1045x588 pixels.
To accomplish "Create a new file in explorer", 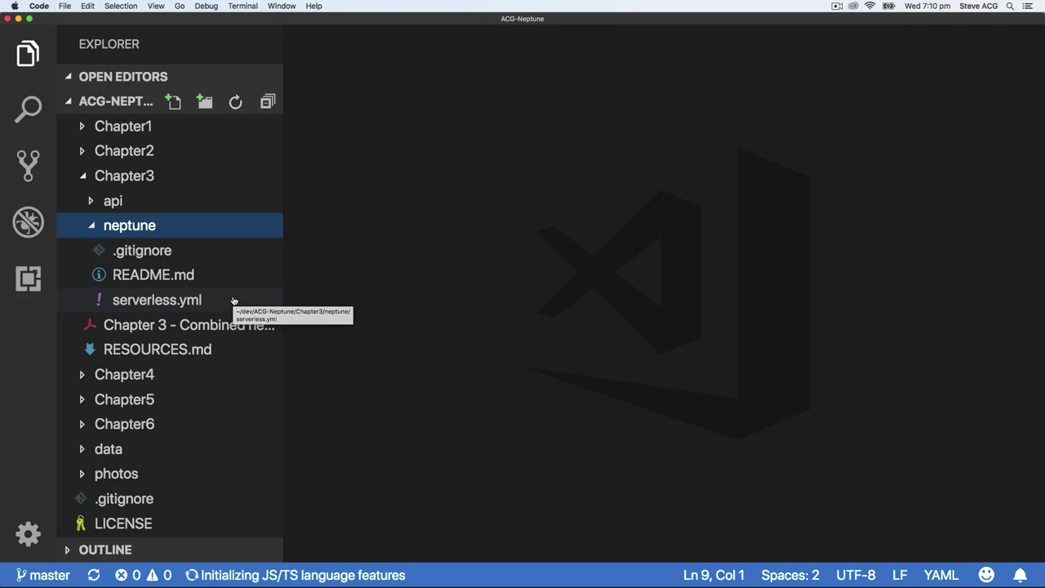I will coord(173,101).
